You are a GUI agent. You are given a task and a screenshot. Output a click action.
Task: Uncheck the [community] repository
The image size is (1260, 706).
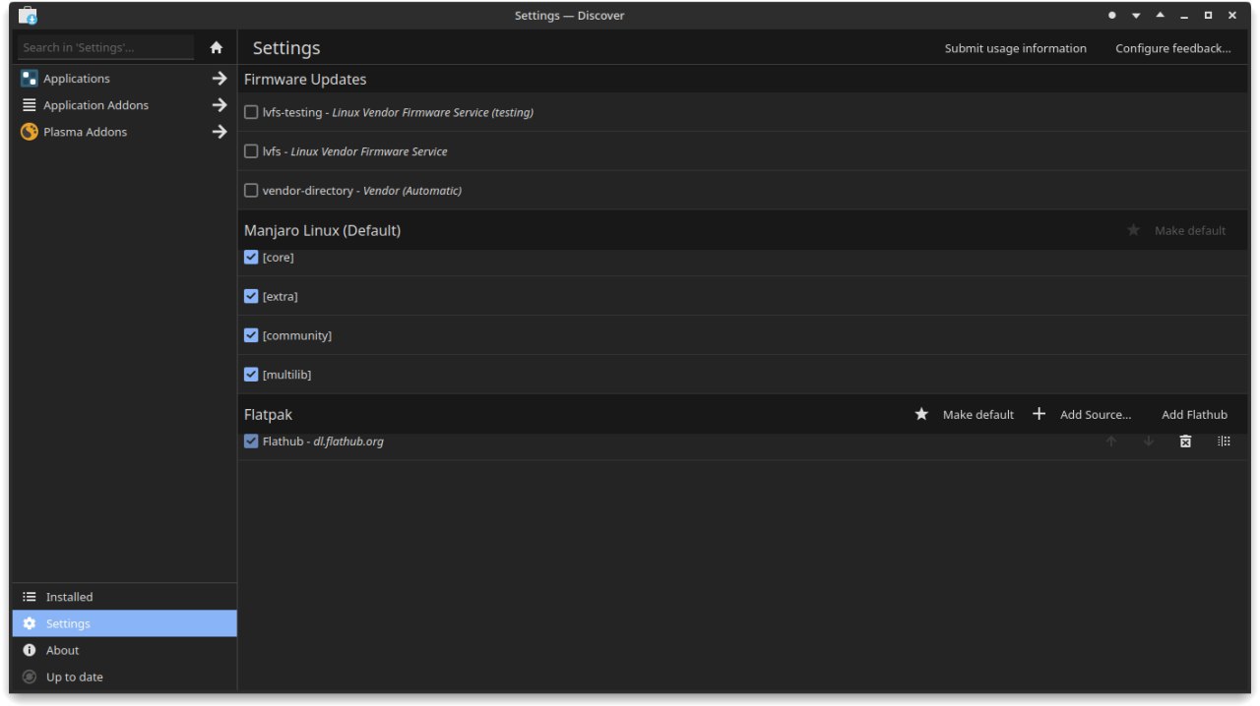251,335
